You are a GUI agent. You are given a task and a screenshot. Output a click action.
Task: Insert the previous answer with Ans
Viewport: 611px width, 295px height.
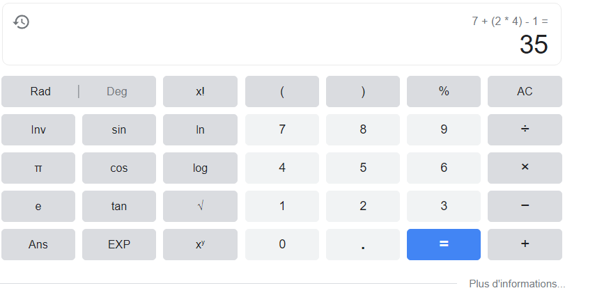pyautogui.click(x=38, y=244)
